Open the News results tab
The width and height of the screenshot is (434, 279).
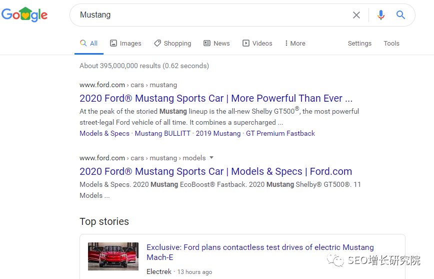(216, 44)
